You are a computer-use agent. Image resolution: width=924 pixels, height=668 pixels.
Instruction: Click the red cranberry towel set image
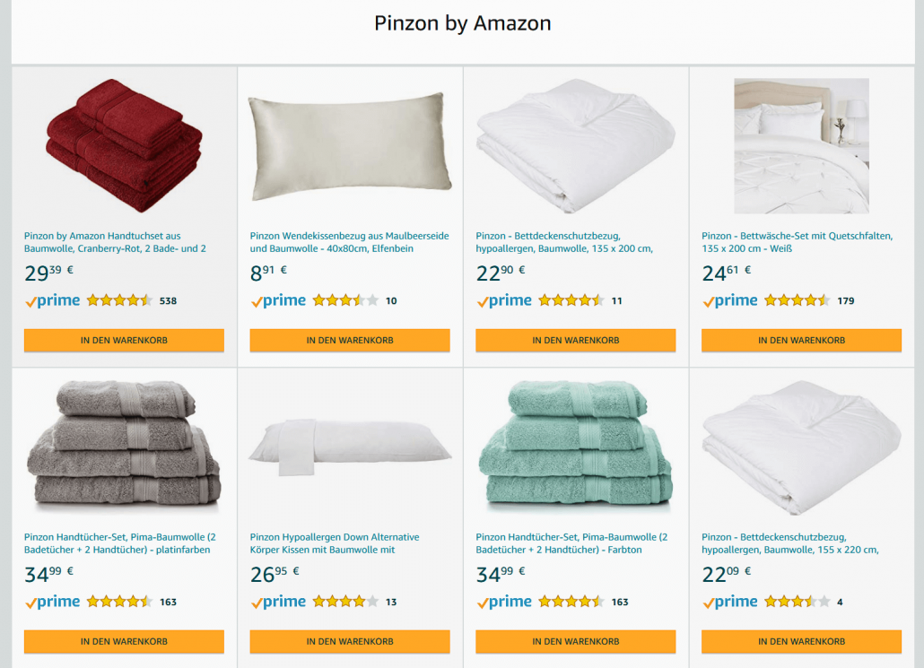124,145
